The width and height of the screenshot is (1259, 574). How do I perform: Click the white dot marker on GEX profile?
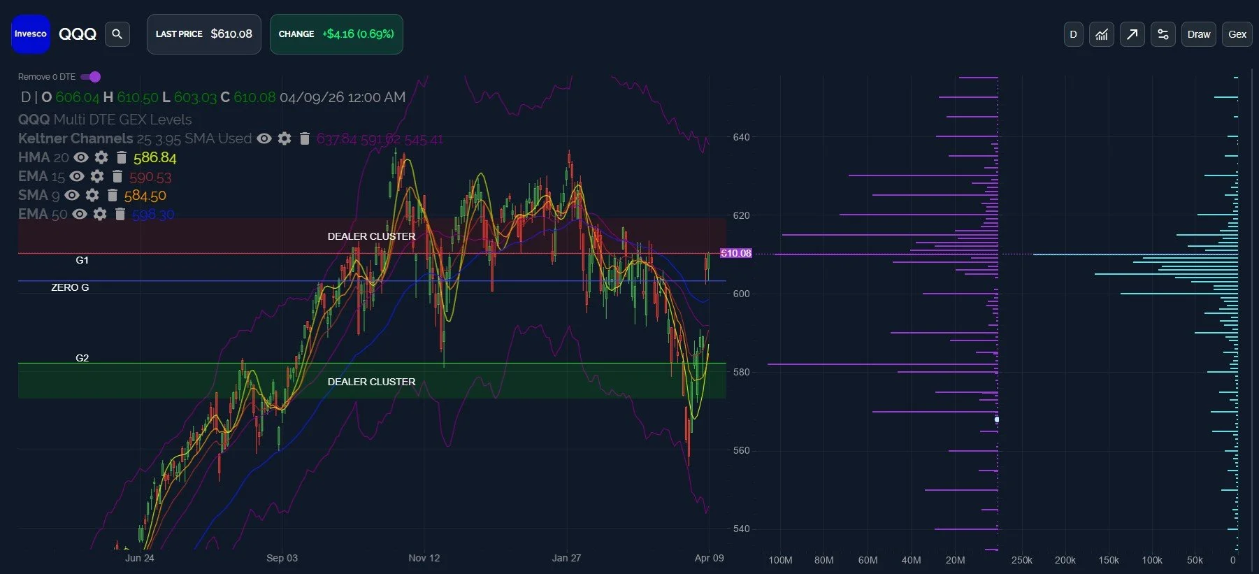997,419
